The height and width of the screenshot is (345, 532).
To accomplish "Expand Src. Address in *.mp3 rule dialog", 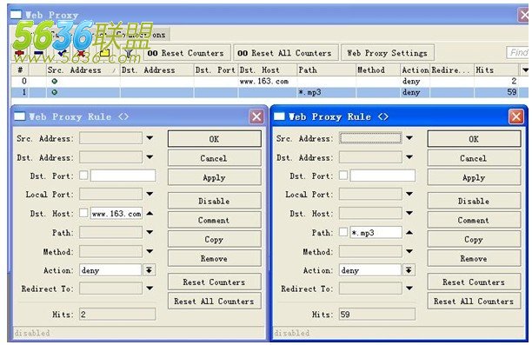I will 409,138.
